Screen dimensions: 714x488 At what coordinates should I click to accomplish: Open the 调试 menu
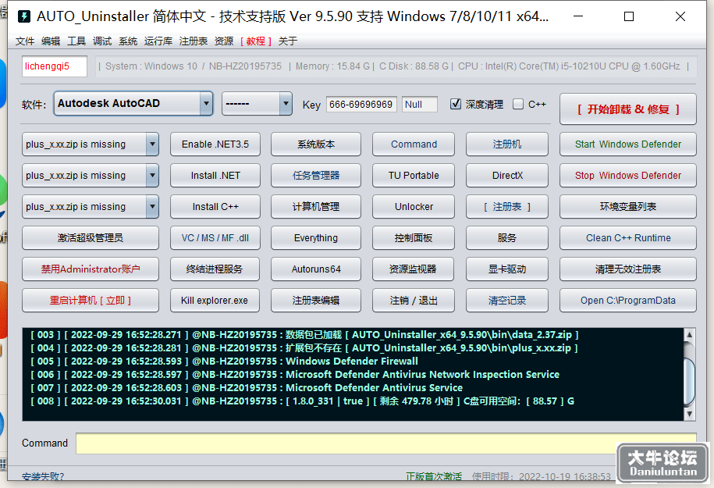102,41
